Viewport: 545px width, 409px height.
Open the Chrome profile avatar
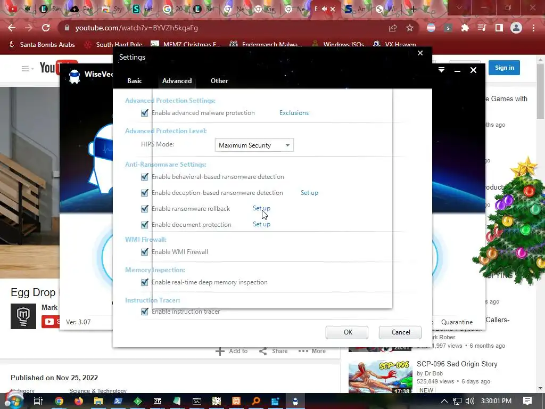(516, 28)
